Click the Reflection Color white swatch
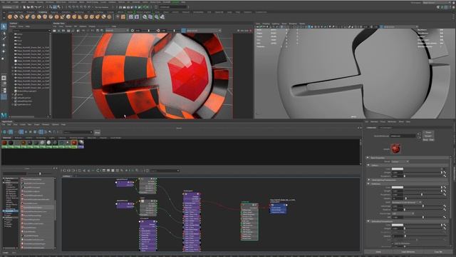Screen dimensions: 456x257 (x=398, y=187)
